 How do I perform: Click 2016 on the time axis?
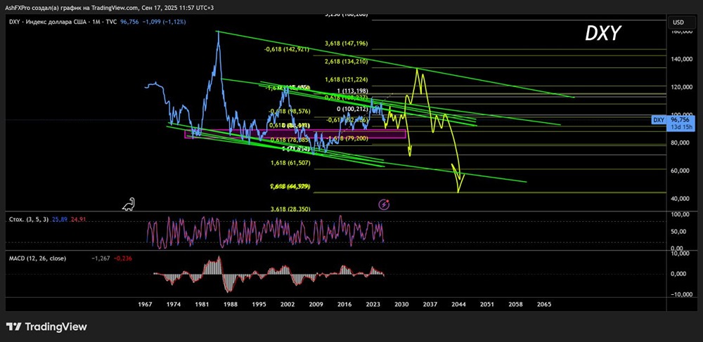344,304
